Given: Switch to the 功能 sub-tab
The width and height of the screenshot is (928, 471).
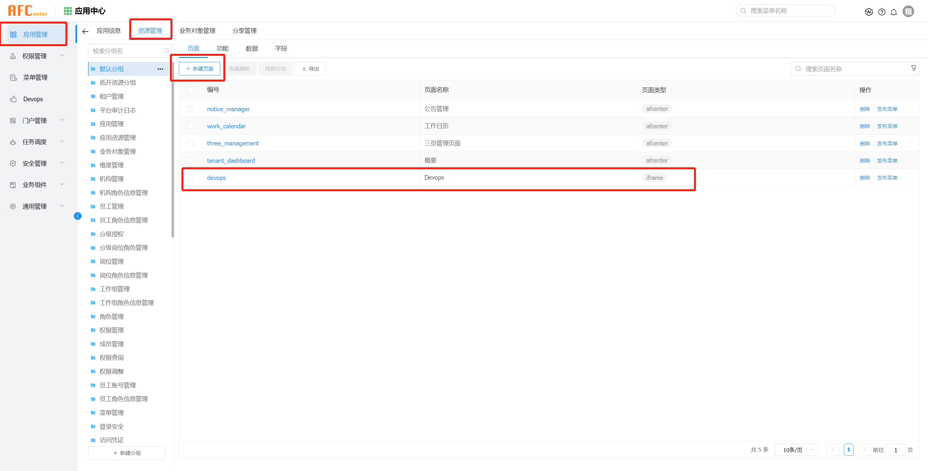Looking at the screenshot, I should 222,48.
